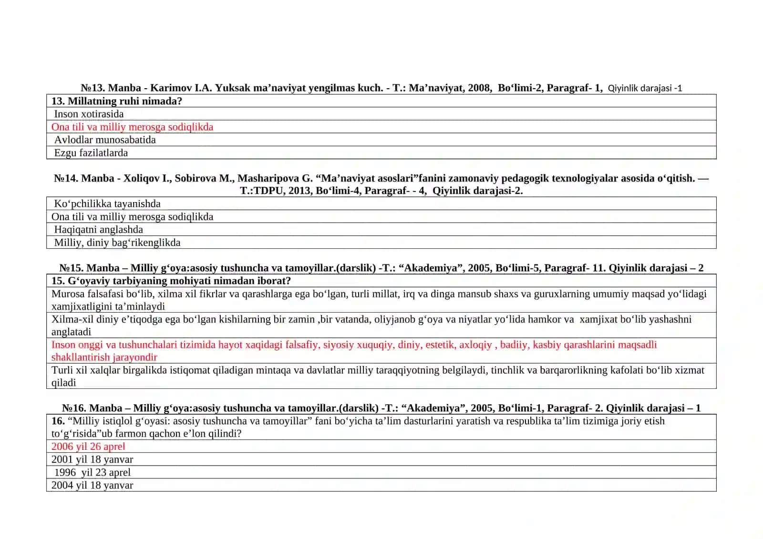Image resolution: width=763 pixels, height=539 pixels.
Task: Click the answer beginning "Turli xil xalqlar birgalikda"
Action: click(x=381, y=376)
